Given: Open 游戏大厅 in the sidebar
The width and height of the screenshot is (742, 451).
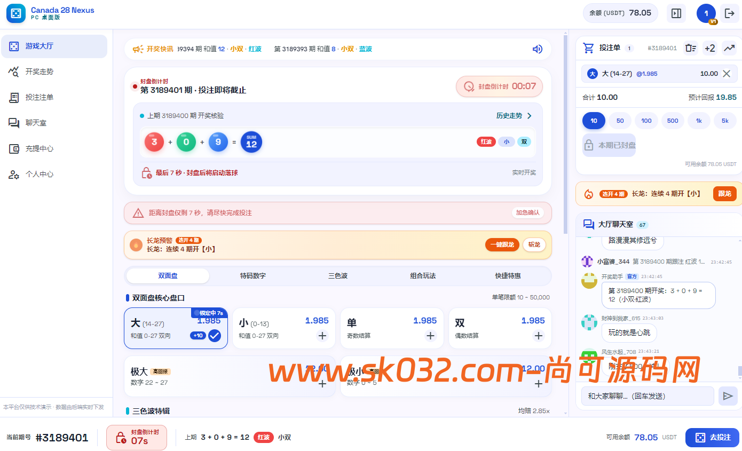Looking at the screenshot, I should click(54, 46).
